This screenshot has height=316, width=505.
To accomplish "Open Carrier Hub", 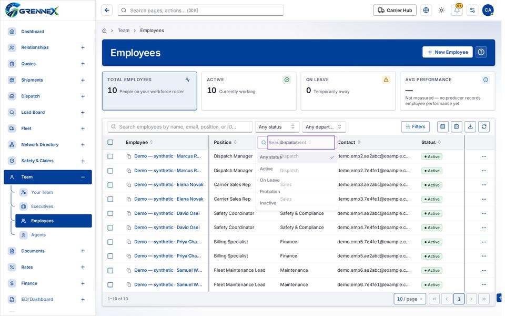I will (395, 11).
